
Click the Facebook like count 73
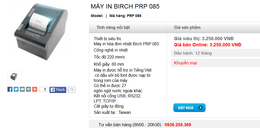72,90
